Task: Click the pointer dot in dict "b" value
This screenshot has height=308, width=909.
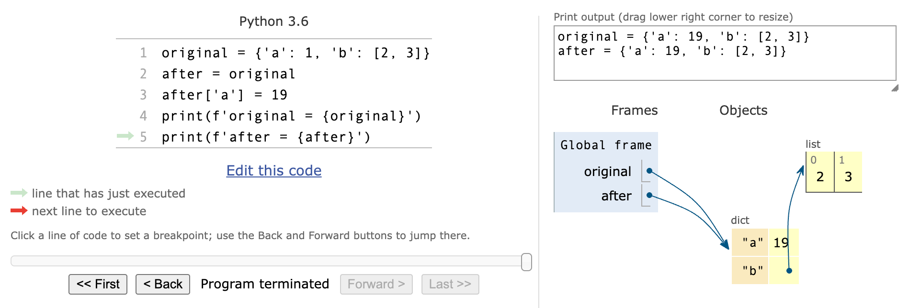Action: pos(789,271)
